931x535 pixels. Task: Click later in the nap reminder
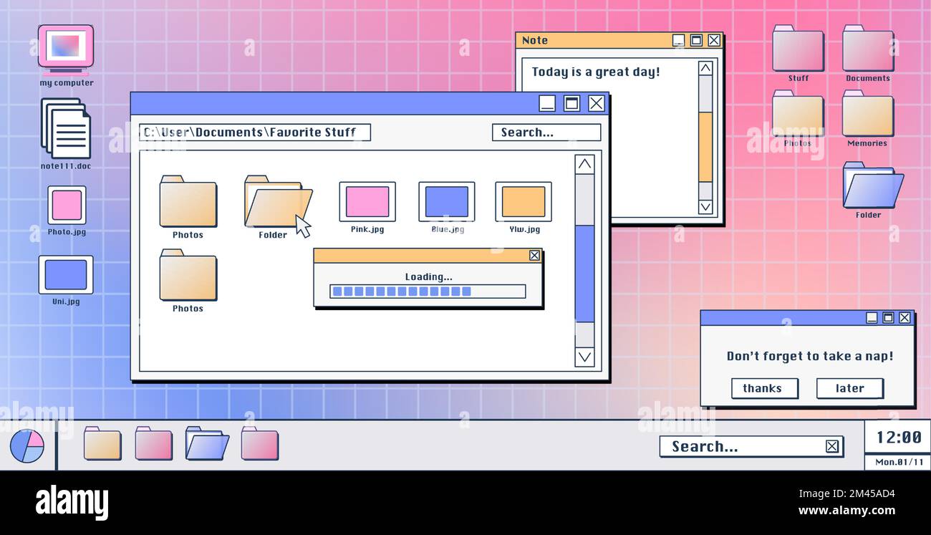[850, 388]
